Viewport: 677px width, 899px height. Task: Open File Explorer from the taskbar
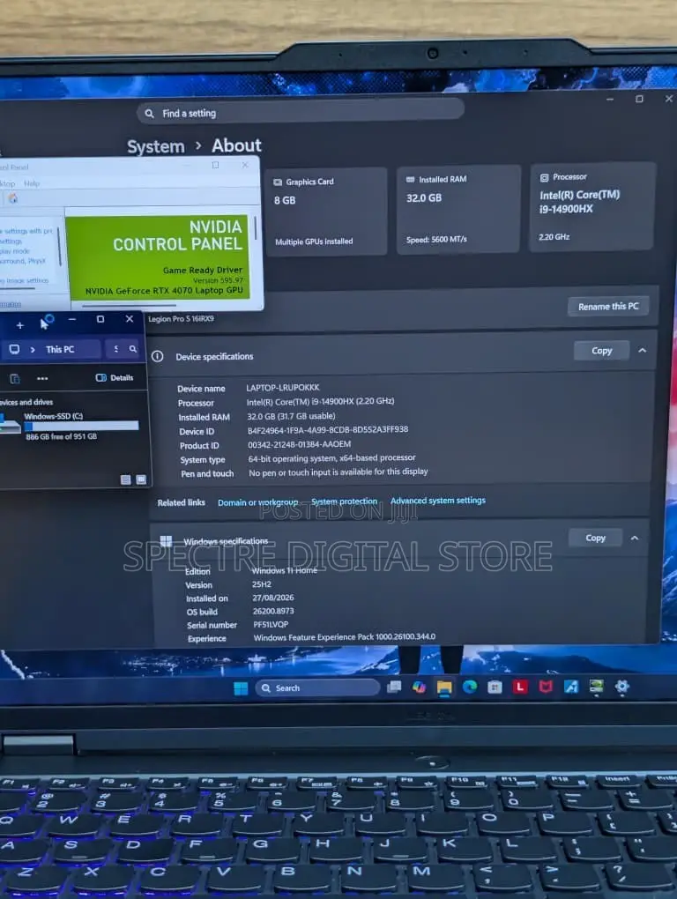click(444, 687)
